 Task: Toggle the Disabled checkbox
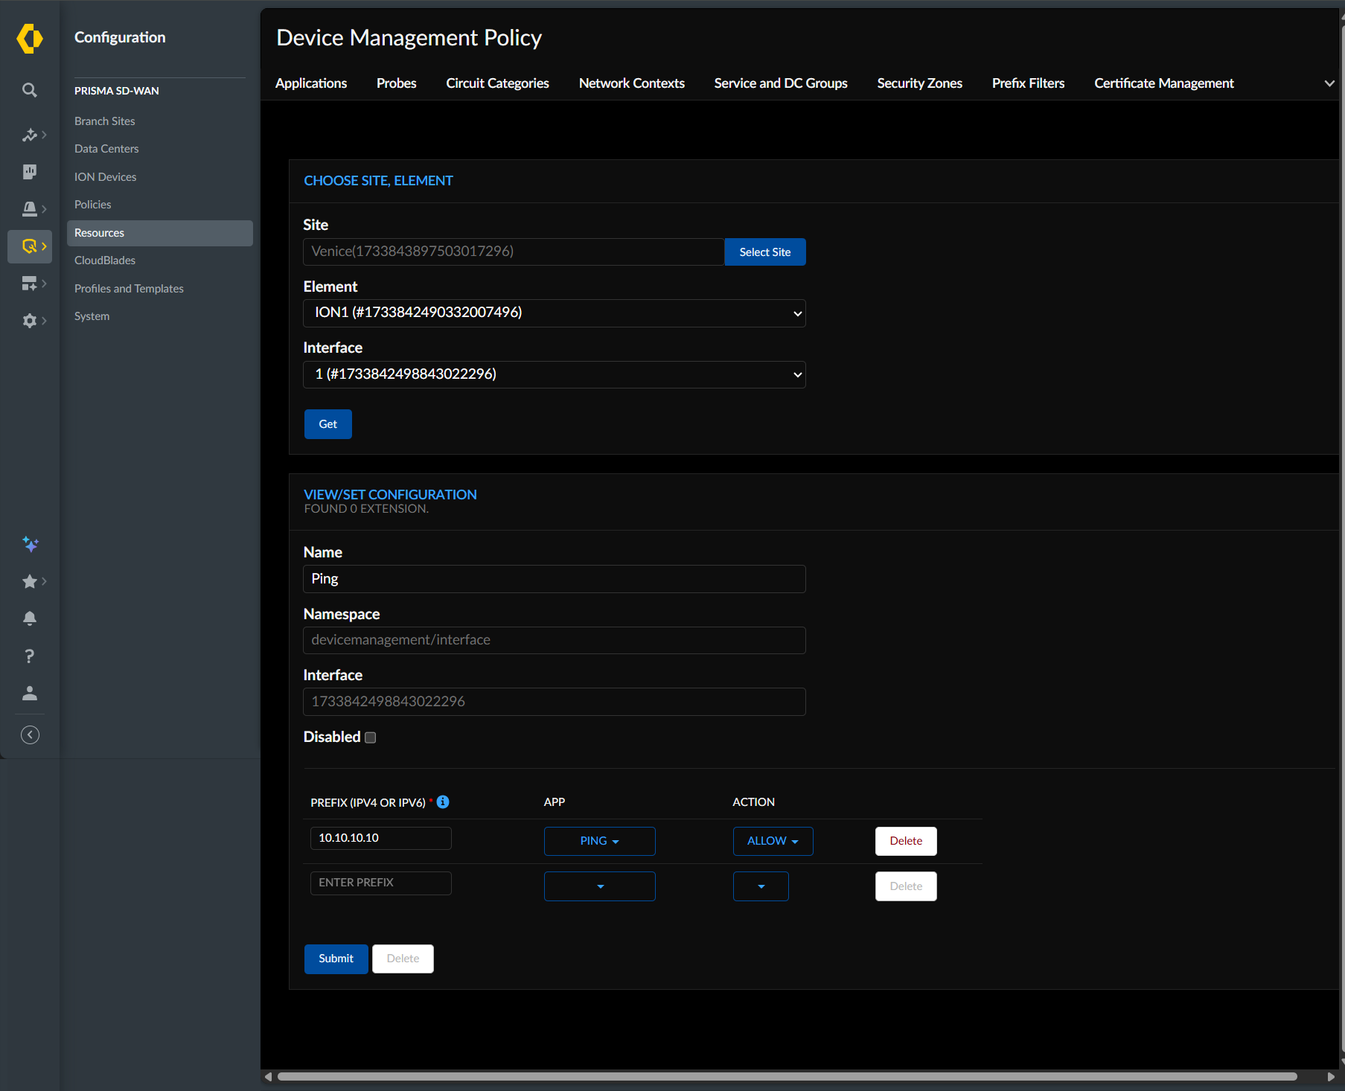click(371, 738)
